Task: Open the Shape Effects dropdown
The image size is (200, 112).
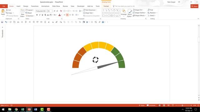Action: 139,16
